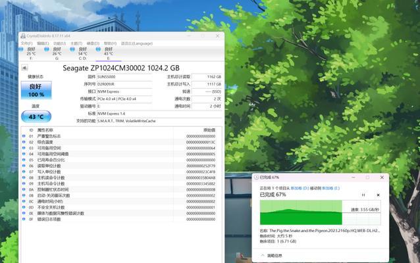Click the NVM Express 1.4 standard field

159,114
